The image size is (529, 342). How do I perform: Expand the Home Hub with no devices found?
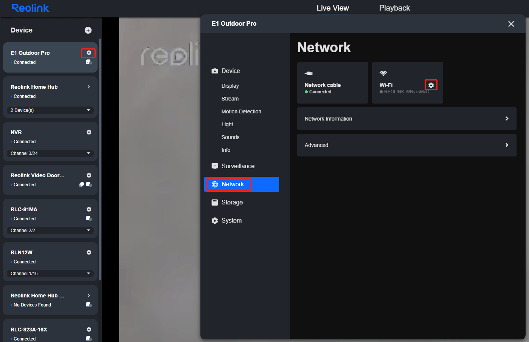click(89, 296)
